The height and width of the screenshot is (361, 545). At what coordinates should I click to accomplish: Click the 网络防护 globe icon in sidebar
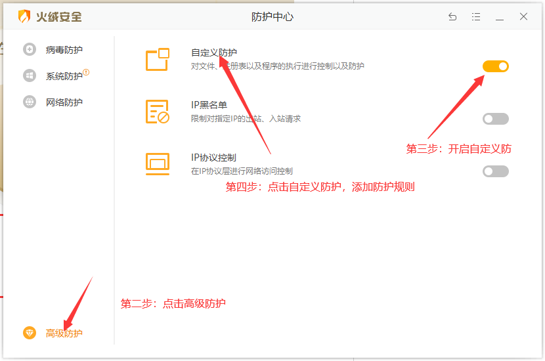click(30, 102)
